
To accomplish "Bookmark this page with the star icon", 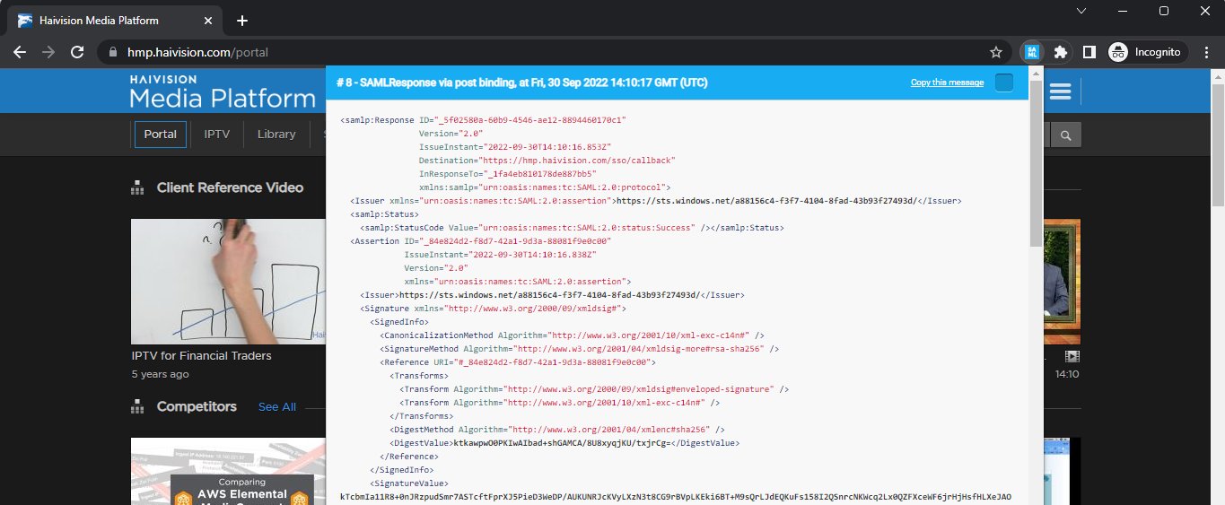I will [x=995, y=52].
